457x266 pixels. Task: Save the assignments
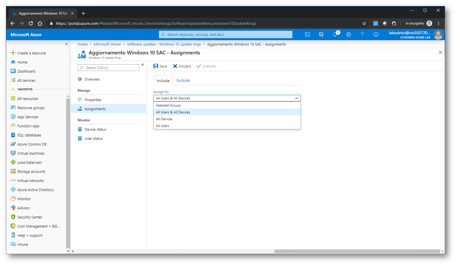click(x=160, y=66)
